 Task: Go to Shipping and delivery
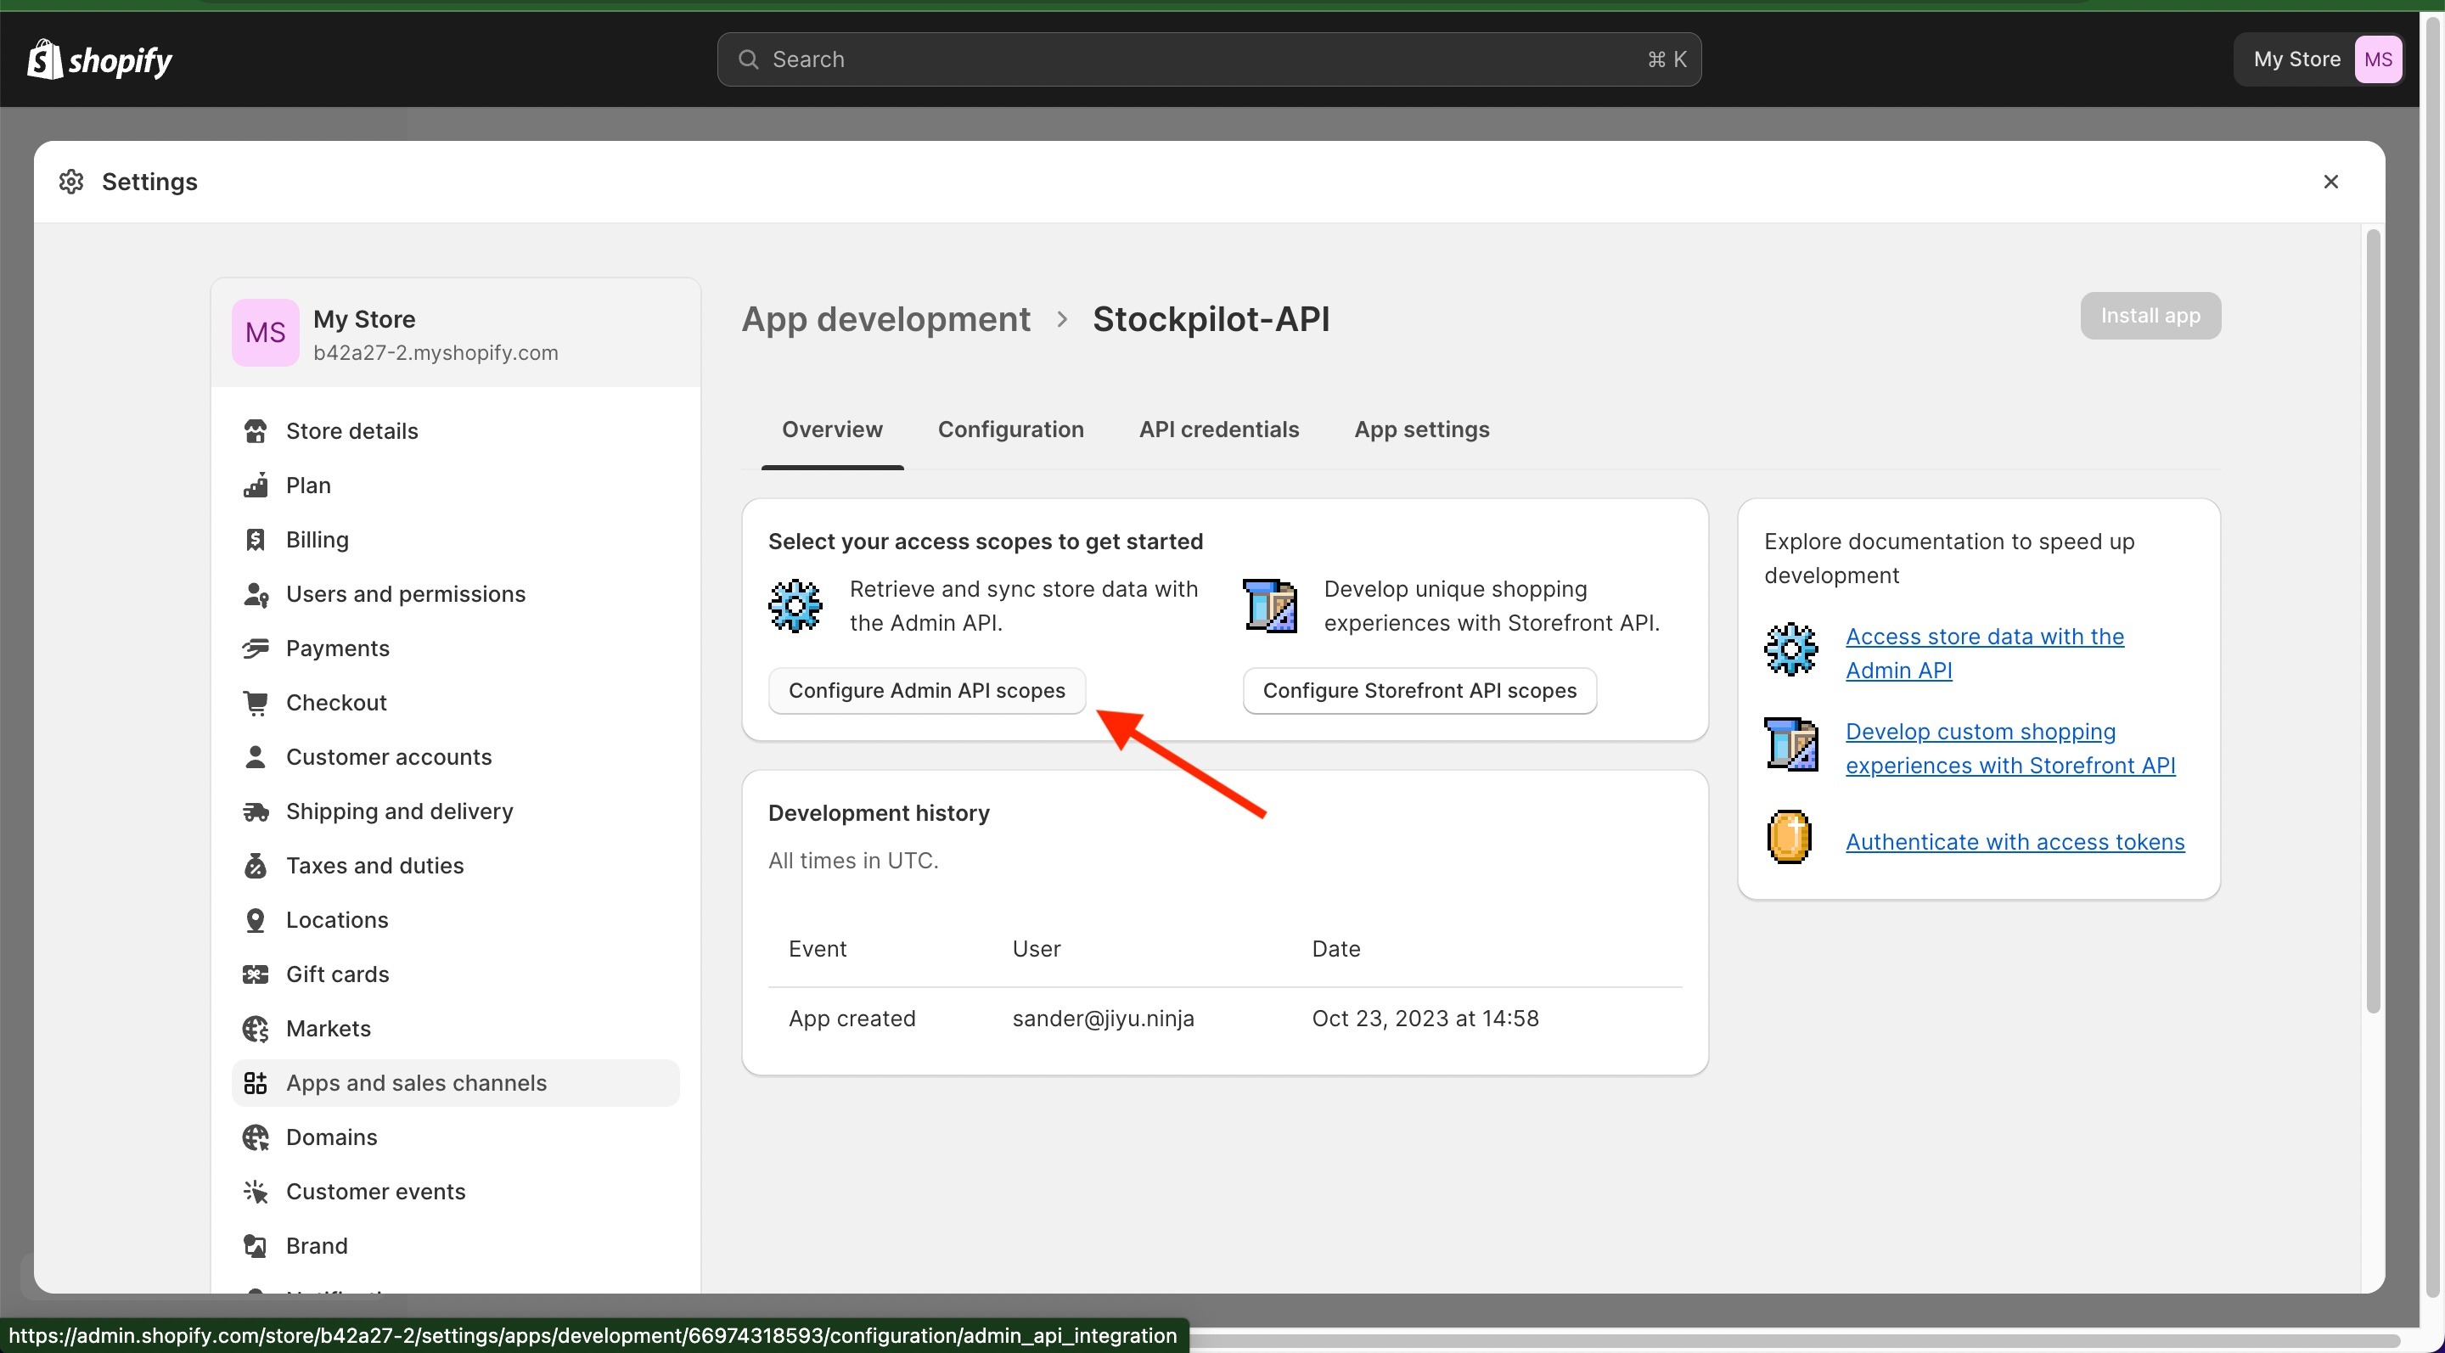pyautogui.click(x=456, y=811)
